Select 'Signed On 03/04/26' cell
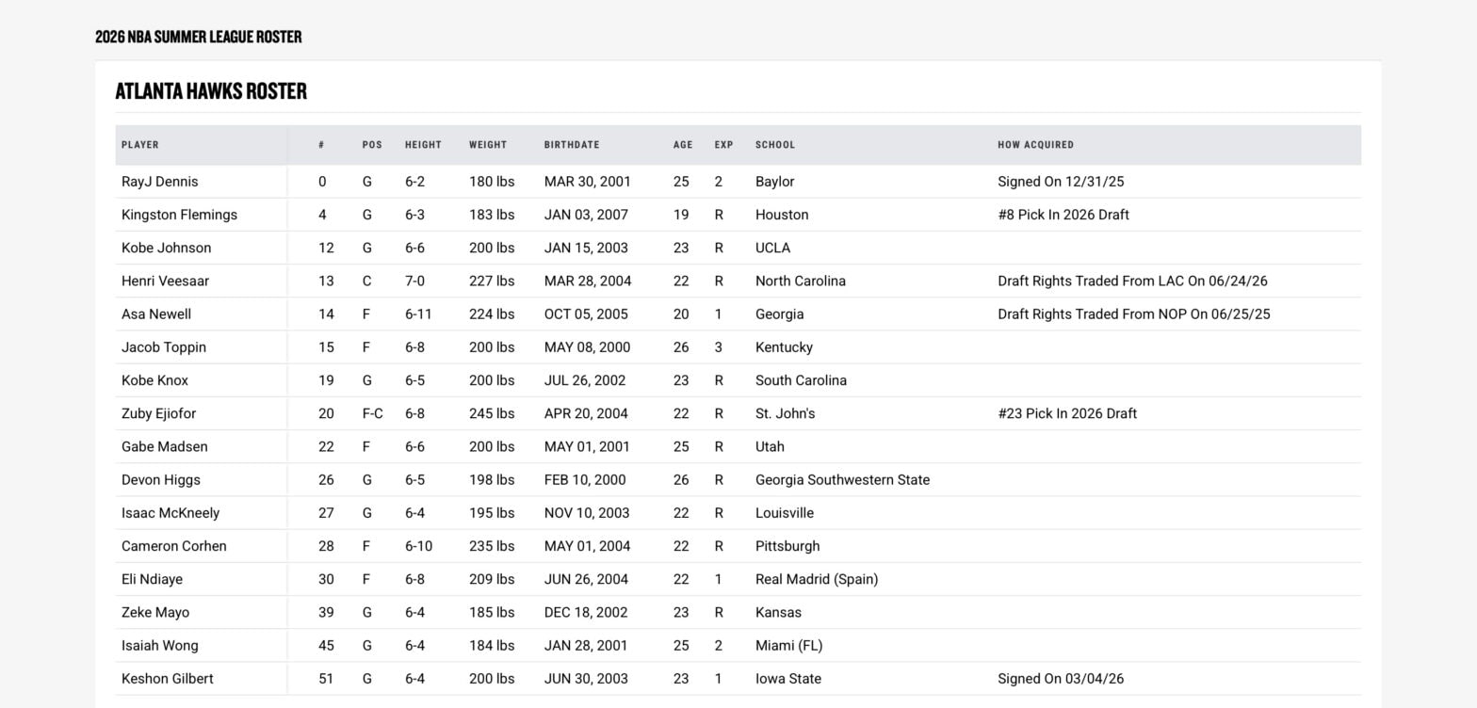1477x708 pixels. 1061,678
